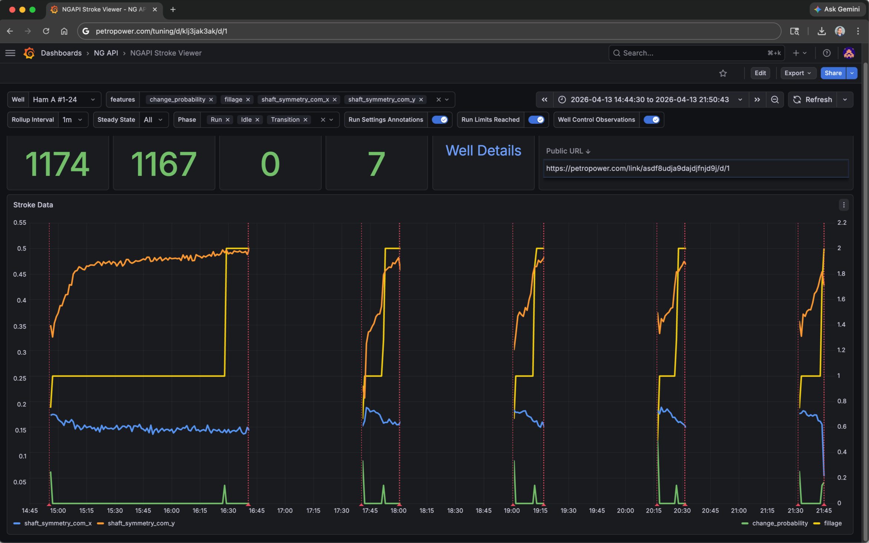This screenshot has width=869, height=543.
Task: Remove the fillage feature tag
Action: pyautogui.click(x=248, y=99)
